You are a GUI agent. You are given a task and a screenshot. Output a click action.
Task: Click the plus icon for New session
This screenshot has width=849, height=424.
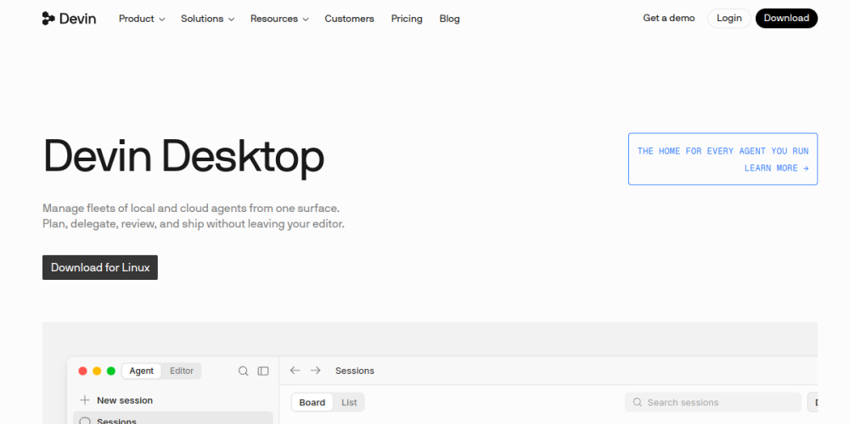point(84,400)
